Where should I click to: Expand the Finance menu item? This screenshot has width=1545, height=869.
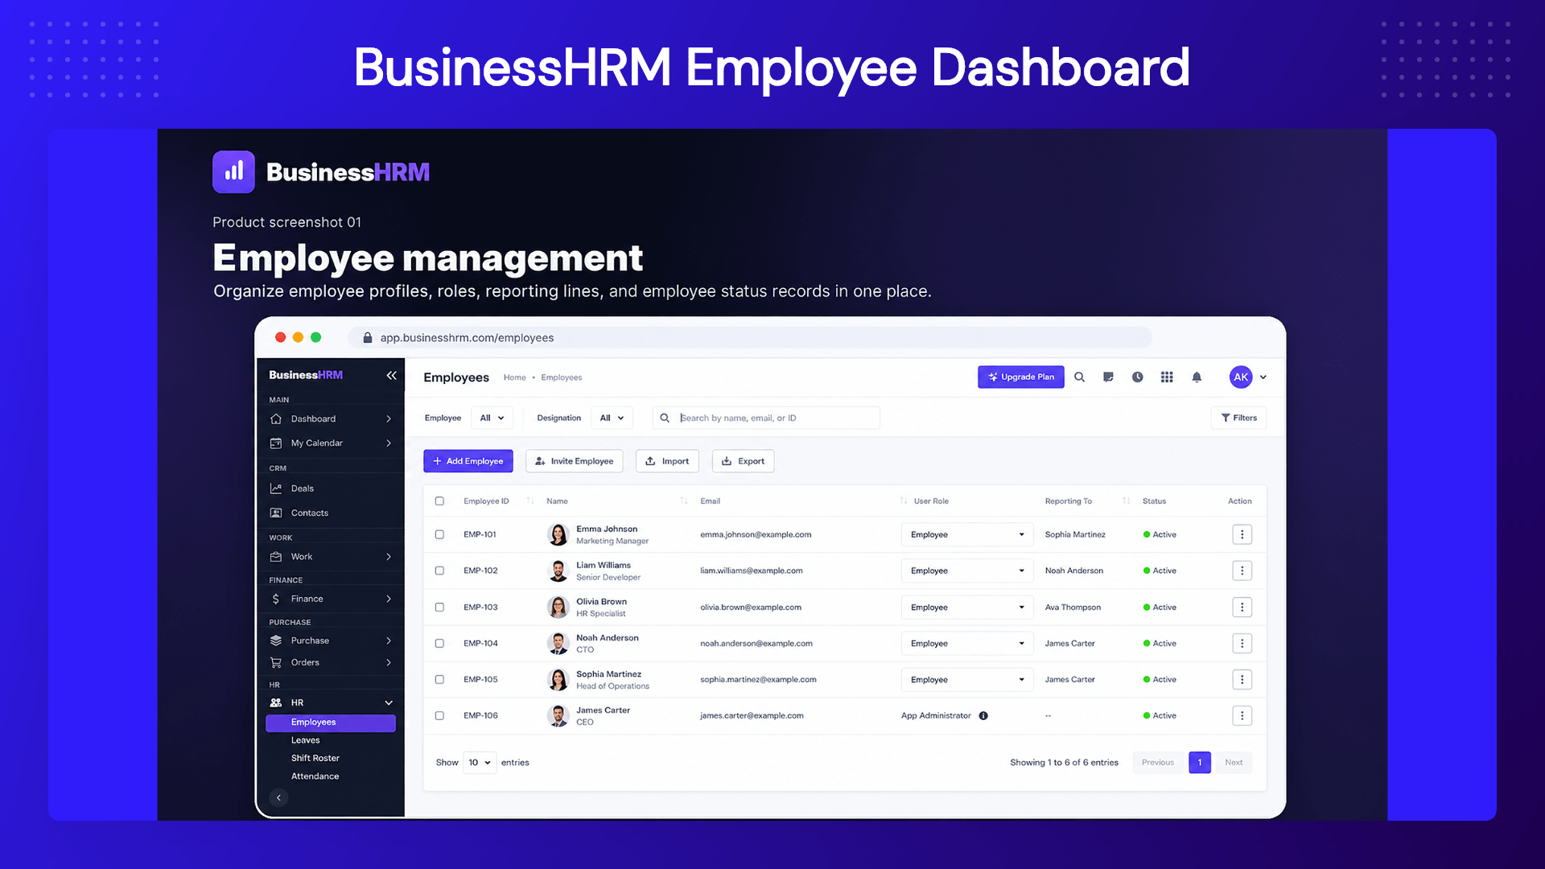point(389,599)
